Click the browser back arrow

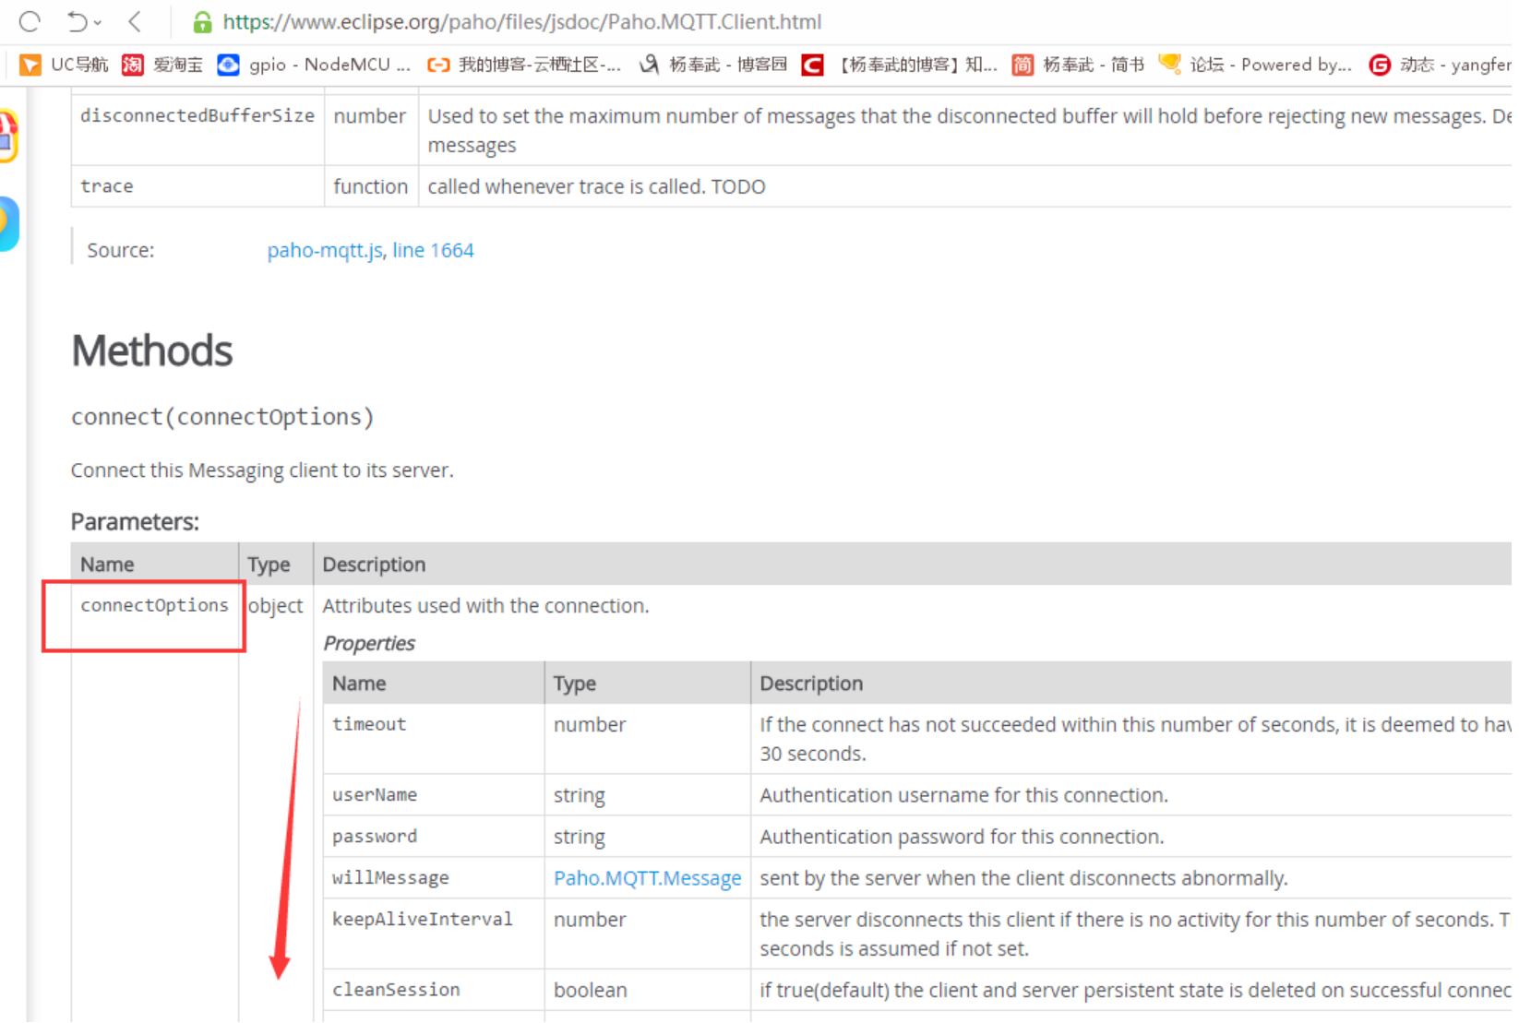click(136, 21)
